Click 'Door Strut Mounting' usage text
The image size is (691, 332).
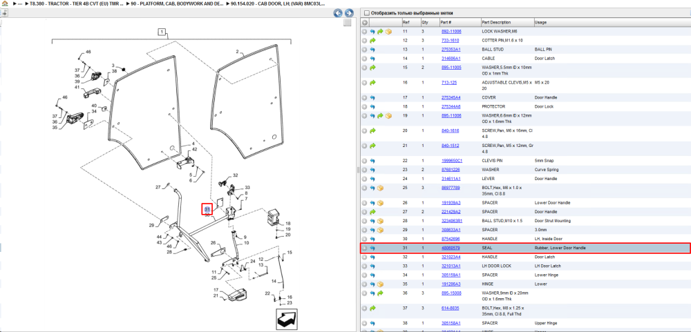point(553,221)
